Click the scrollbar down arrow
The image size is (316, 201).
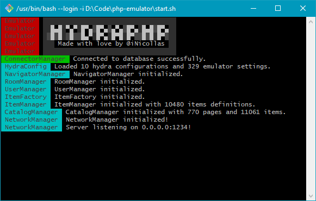pyautogui.click(x=311, y=196)
